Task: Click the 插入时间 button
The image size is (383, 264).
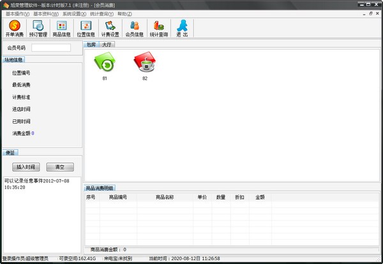Action: pyautogui.click(x=26, y=167)
